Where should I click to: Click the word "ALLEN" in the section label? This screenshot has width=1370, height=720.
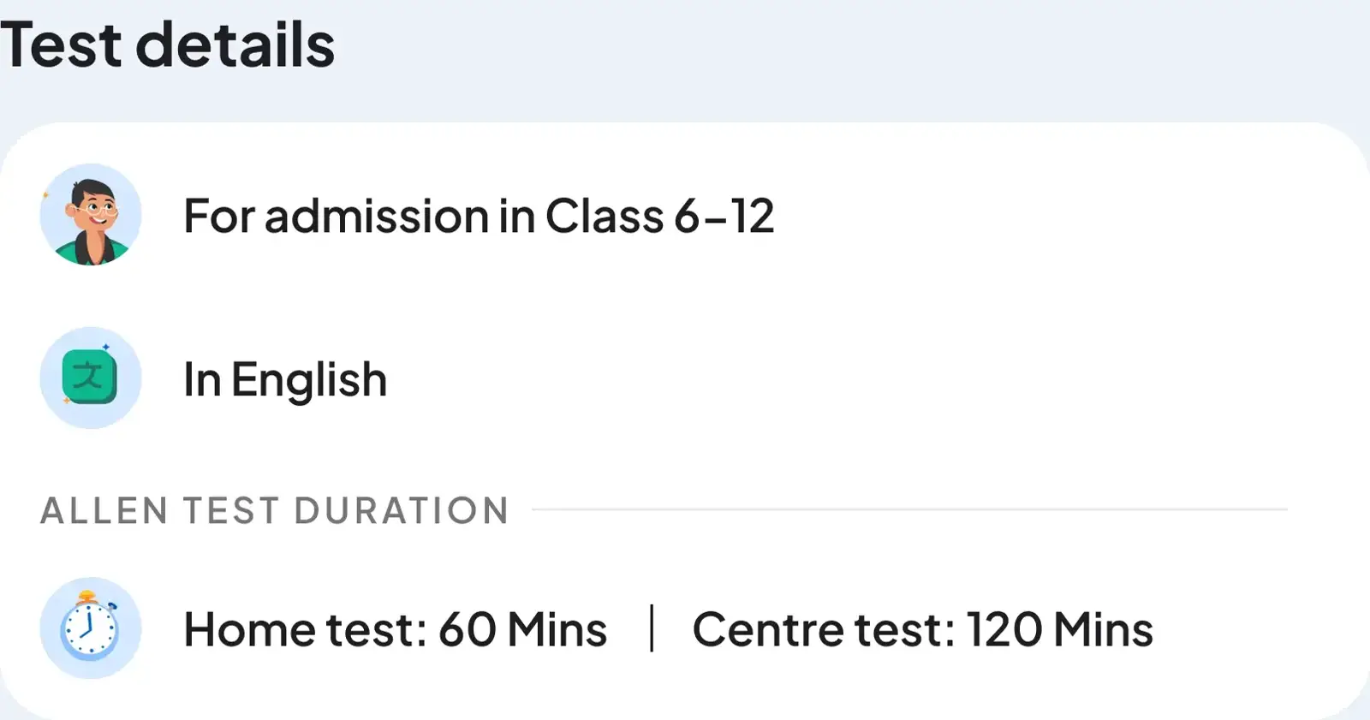[104, 510]
